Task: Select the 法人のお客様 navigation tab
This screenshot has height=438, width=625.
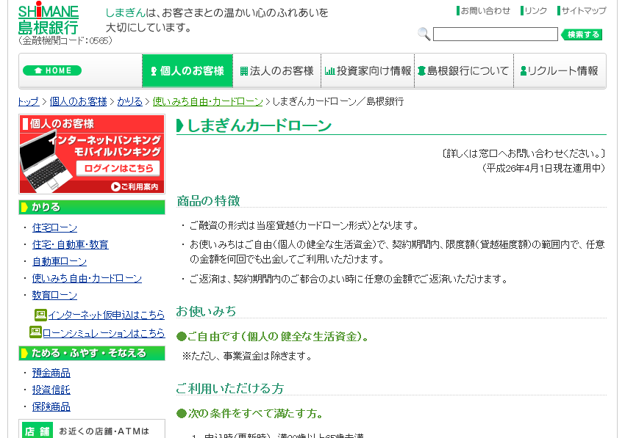Action: (x=276, y=71)
